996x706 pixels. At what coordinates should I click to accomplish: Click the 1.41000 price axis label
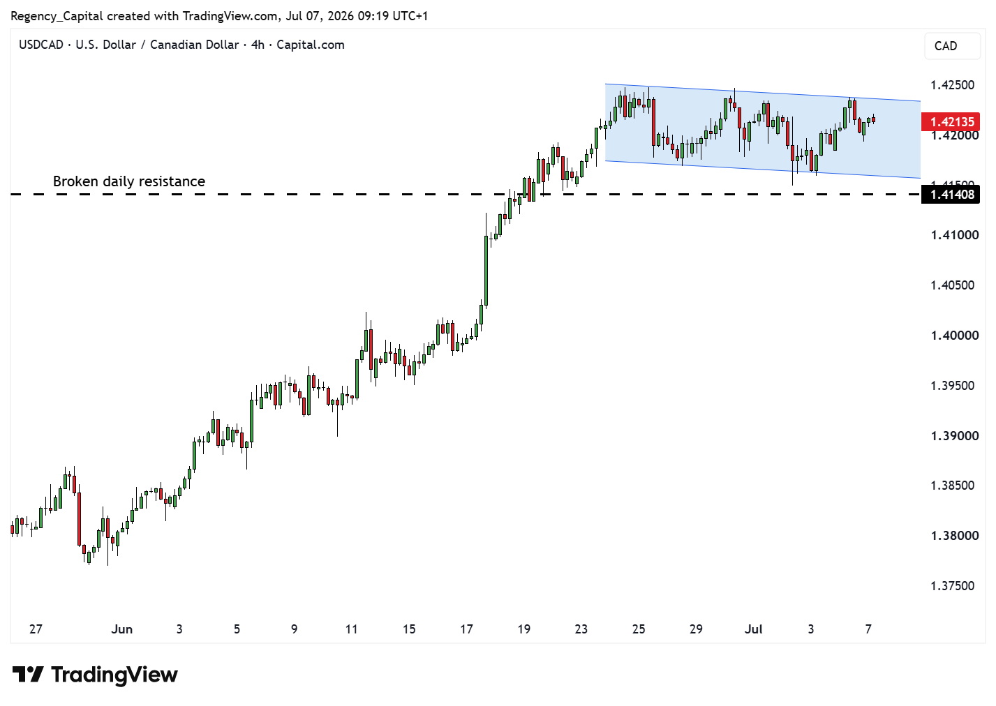955,235
